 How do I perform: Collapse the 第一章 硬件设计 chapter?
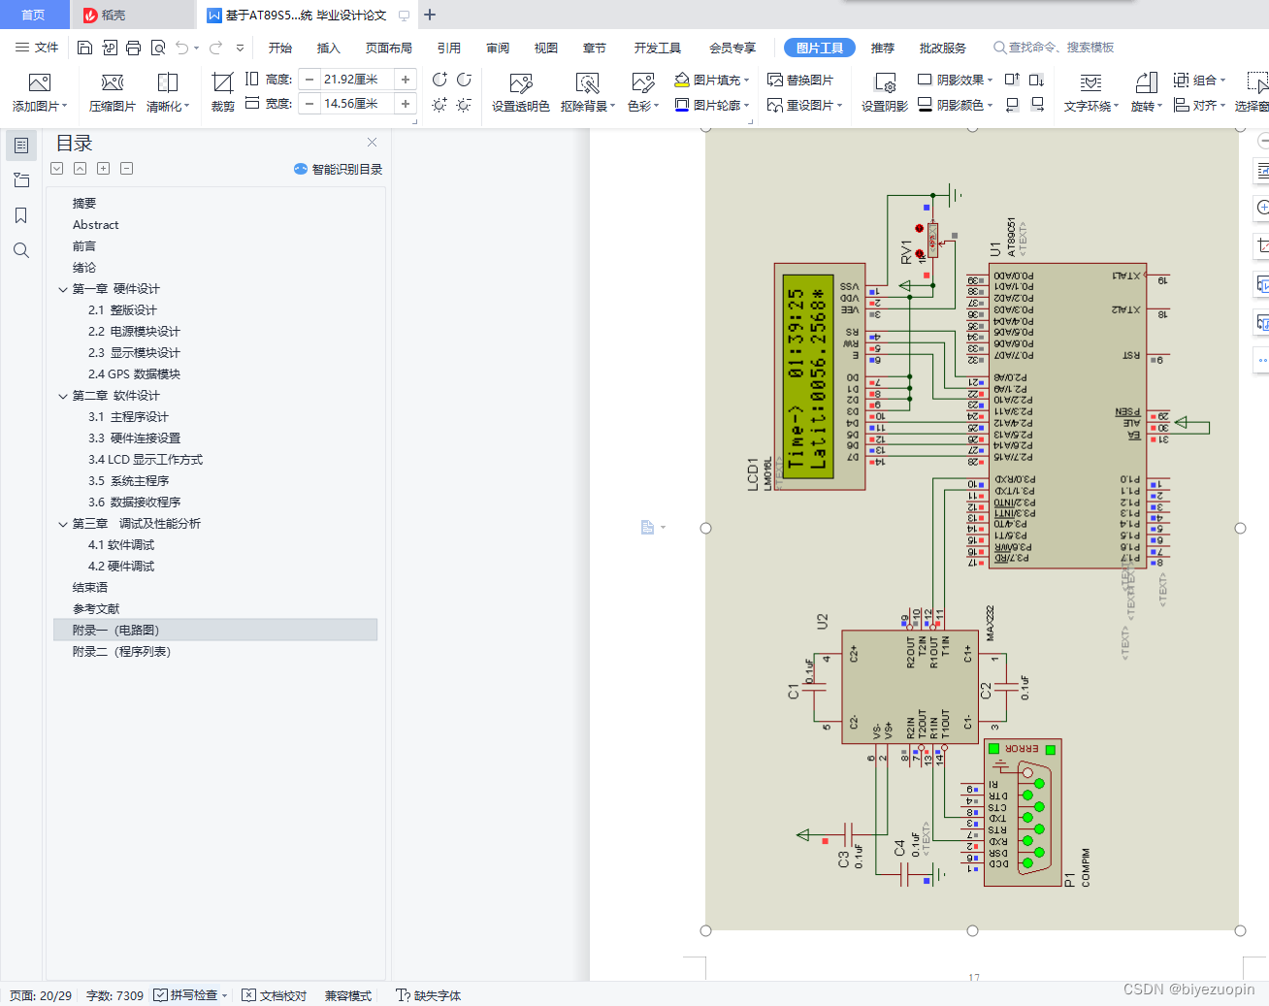(63, 289)
